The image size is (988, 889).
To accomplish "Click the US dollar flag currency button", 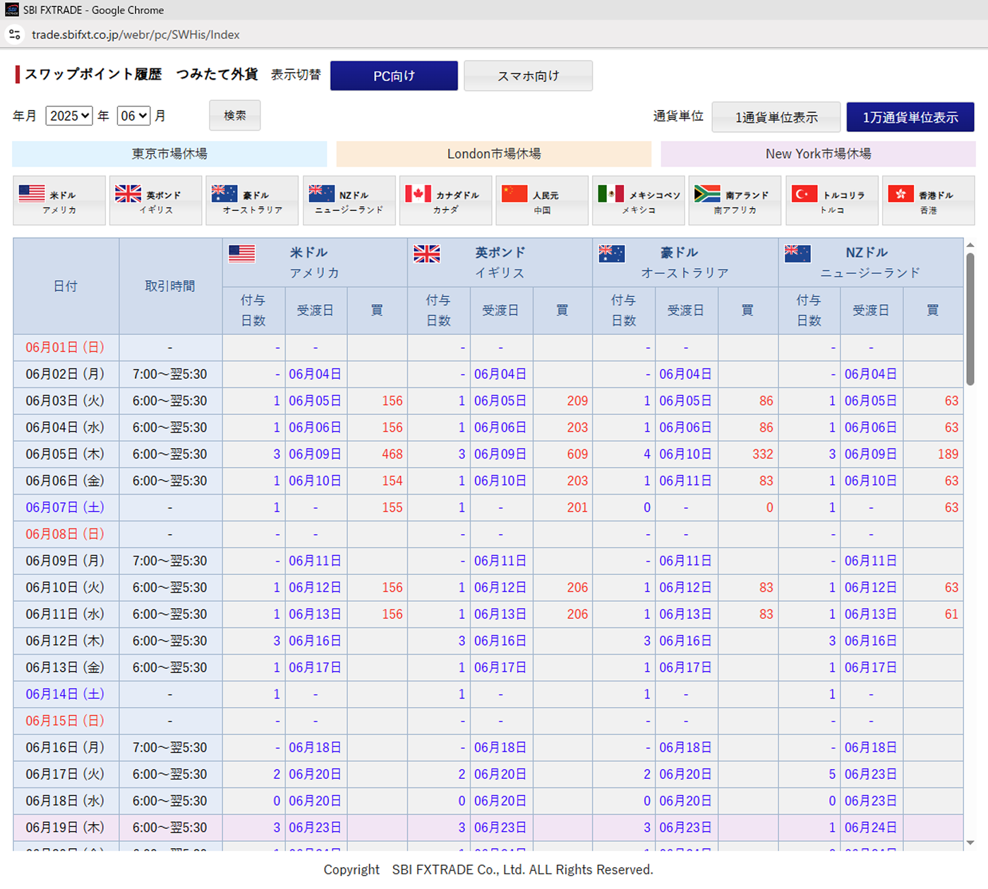I will (x=59, y=200).
